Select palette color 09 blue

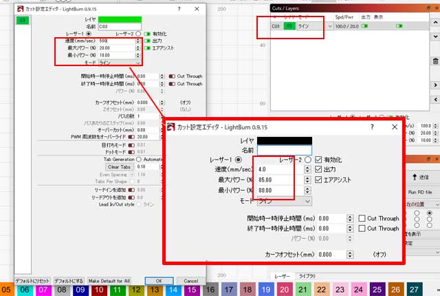click(80, 290)
